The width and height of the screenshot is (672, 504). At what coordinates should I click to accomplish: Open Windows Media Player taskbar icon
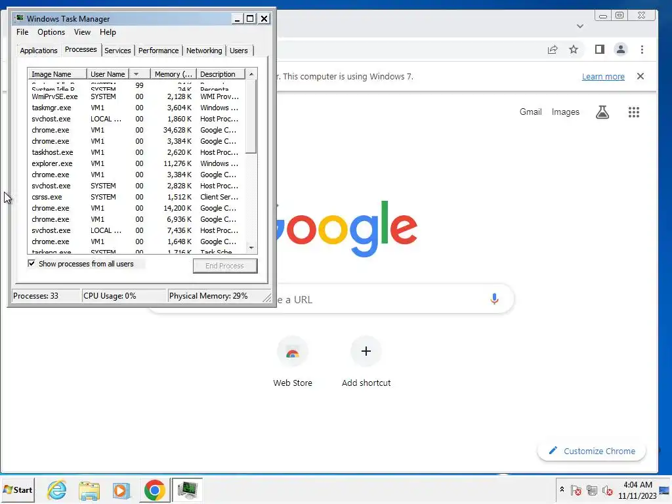pos(121,490)
